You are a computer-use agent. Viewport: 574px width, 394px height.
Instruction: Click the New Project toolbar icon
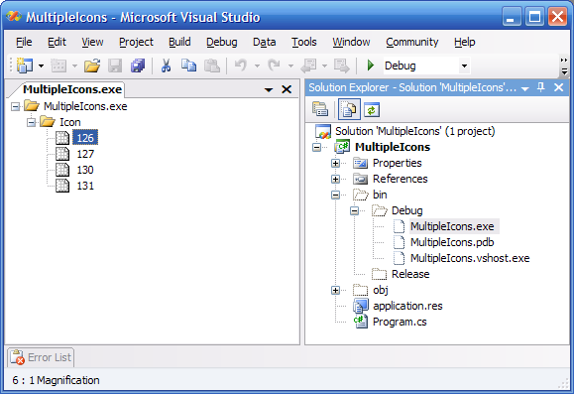coord(25,66)
